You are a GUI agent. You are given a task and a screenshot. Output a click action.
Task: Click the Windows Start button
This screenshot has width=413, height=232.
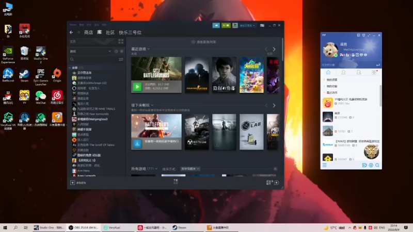5,227
